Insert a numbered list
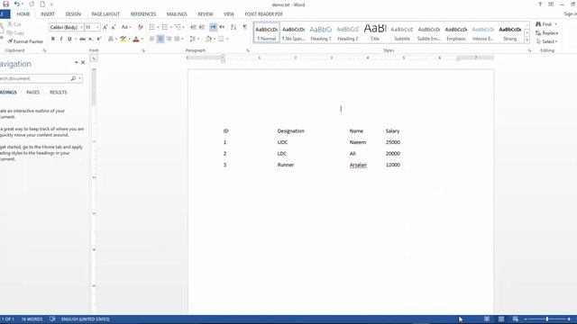 coord(164,27)
